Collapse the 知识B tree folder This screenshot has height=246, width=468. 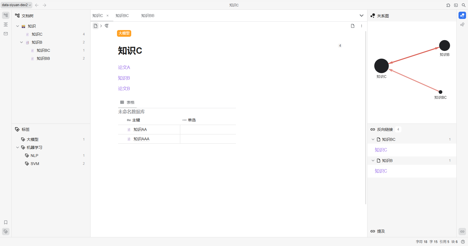click(x=21, y=42)
